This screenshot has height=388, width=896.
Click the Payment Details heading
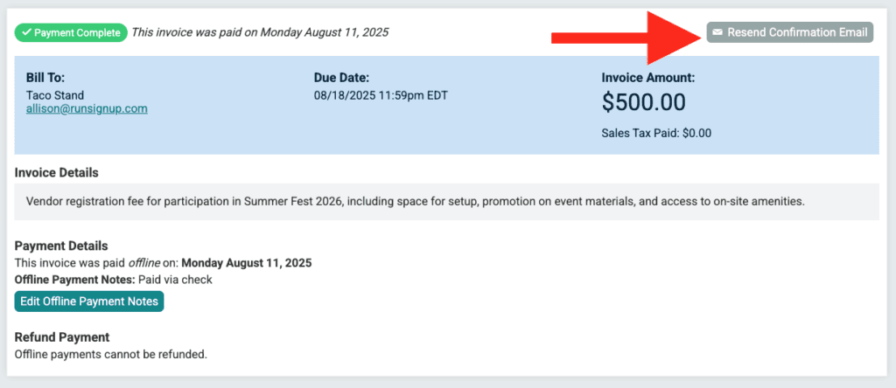tap(61, 246)
